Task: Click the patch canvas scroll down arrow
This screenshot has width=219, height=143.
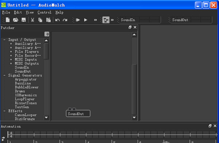Action: (134, 117)
